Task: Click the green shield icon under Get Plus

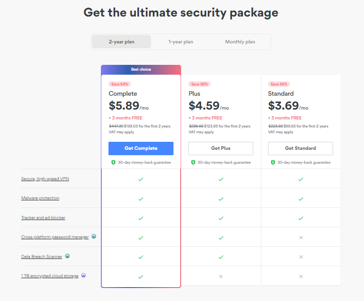Action: pos(193,162)
